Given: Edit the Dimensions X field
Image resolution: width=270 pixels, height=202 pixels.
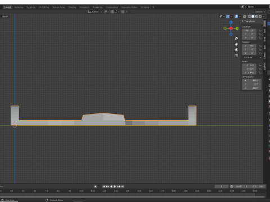Looking at the screenshot, I should tap(251, 80).
